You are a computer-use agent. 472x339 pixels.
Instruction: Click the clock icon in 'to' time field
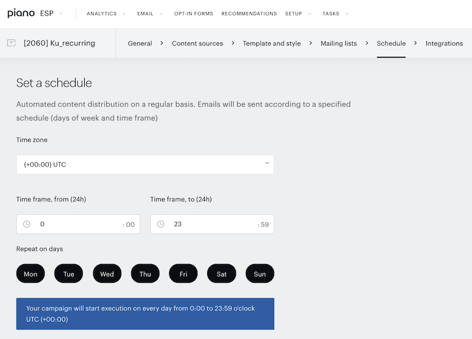[161, 224]
